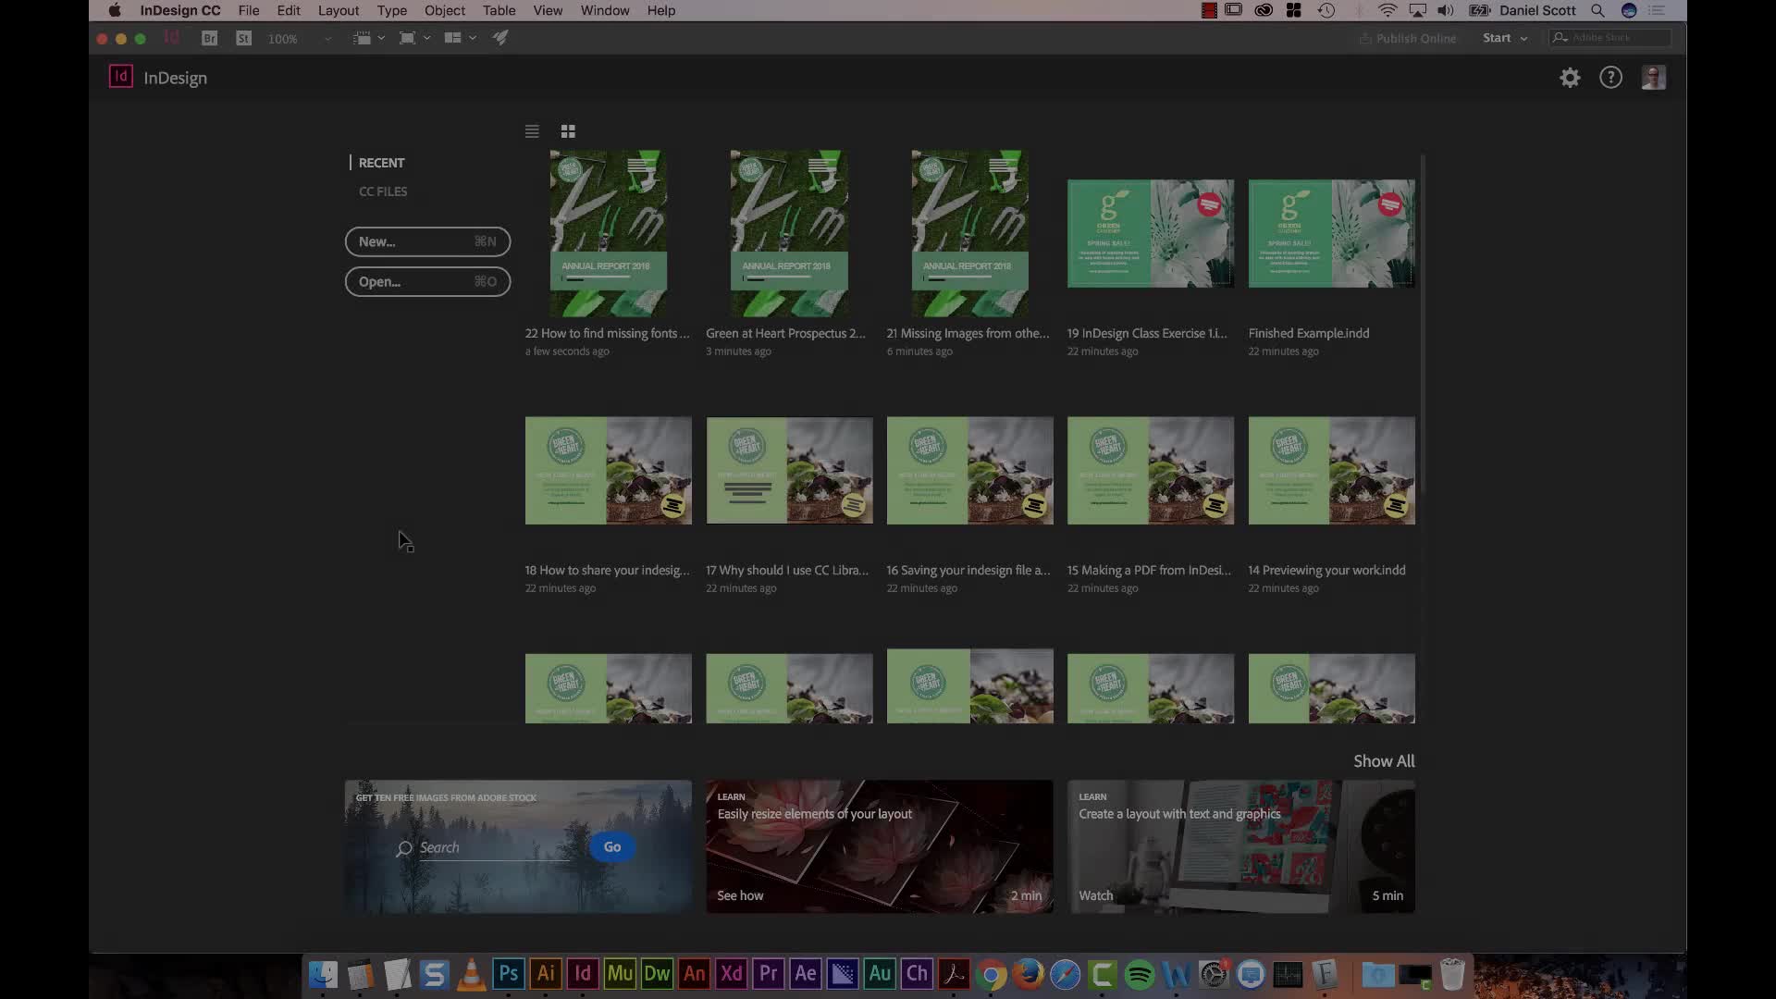Open the help question mark icon
Viewport: 1776px width, 999px height.
[1611, 78]
